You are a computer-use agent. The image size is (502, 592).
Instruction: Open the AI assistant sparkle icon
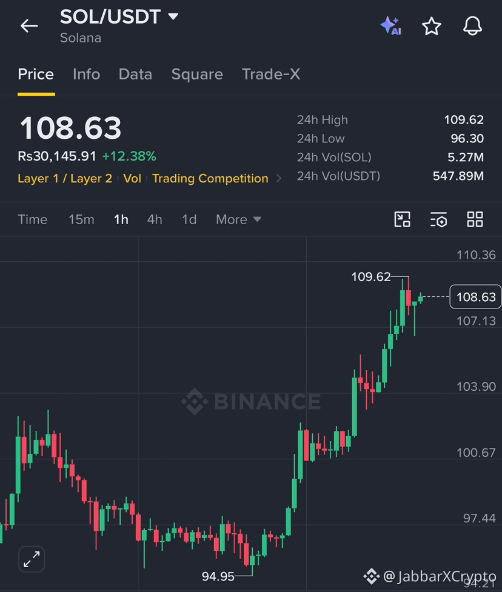pos(391,26)
